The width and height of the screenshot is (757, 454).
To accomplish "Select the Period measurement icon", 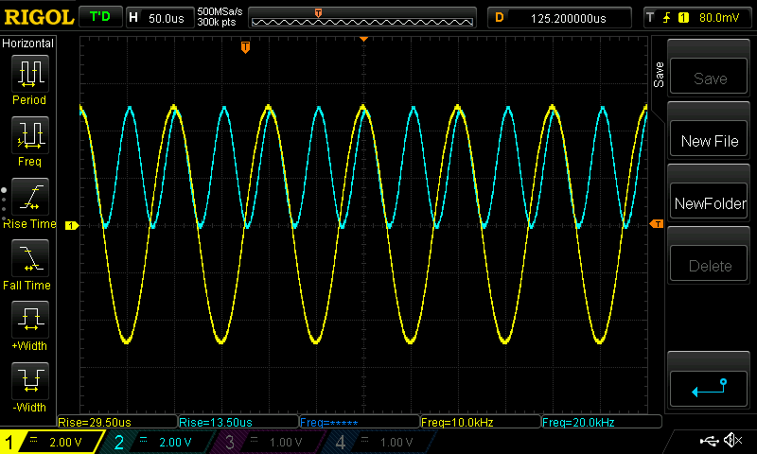I will [28, 74].
